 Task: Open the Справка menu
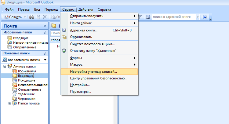[104, 9]
